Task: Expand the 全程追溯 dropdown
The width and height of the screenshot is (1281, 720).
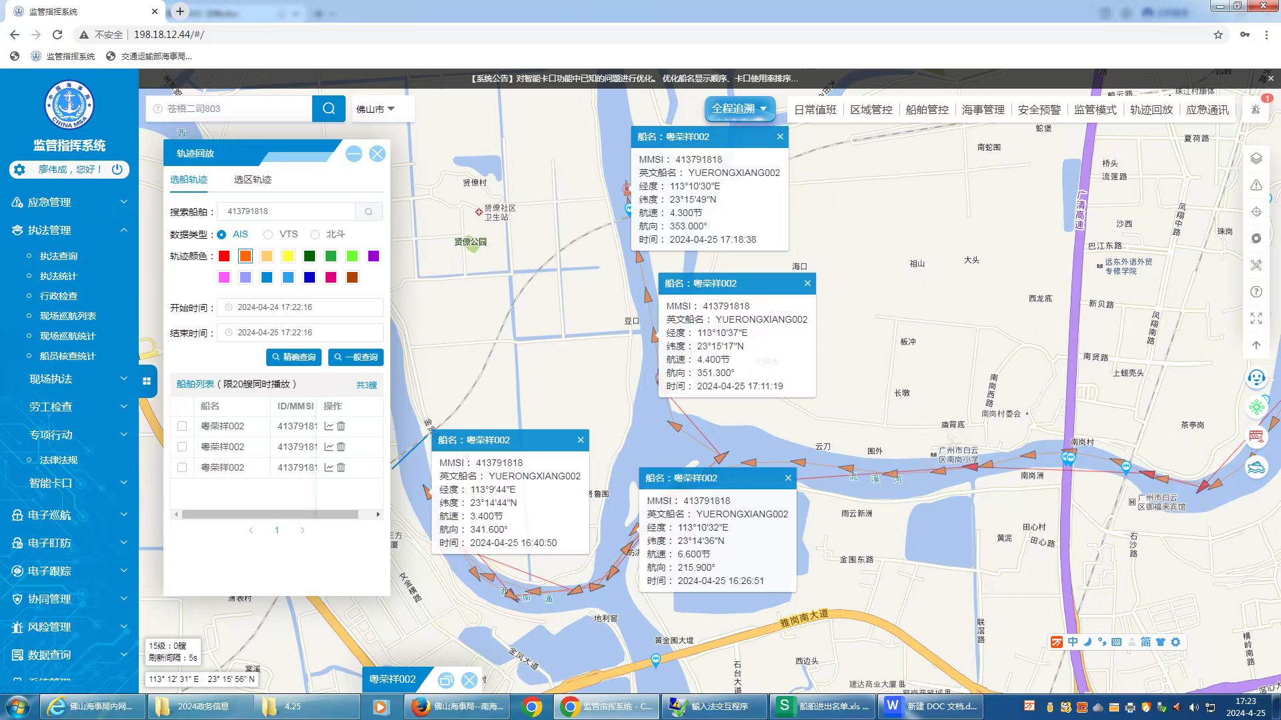Action: tap(739, 109)
